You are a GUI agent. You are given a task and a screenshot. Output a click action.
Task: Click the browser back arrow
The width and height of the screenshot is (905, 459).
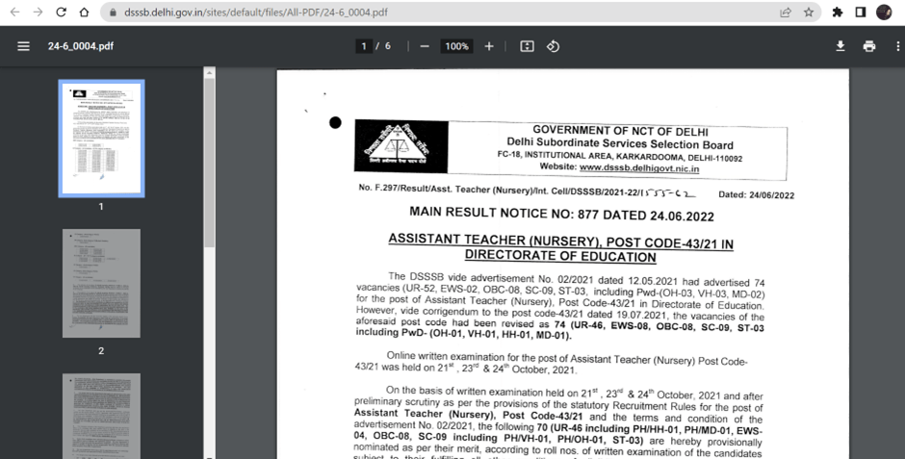click(13, 13)
